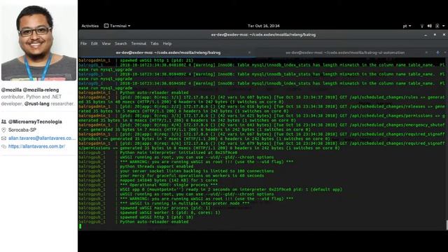Open the Terminal app menu in top bar
This screenshot has width=448, height=252.
[117, 26]
